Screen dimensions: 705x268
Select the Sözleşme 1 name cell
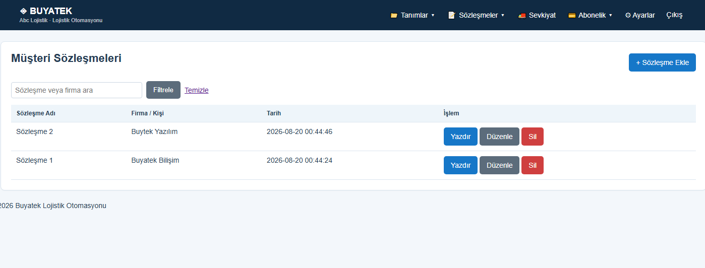[x=35, y=160]
